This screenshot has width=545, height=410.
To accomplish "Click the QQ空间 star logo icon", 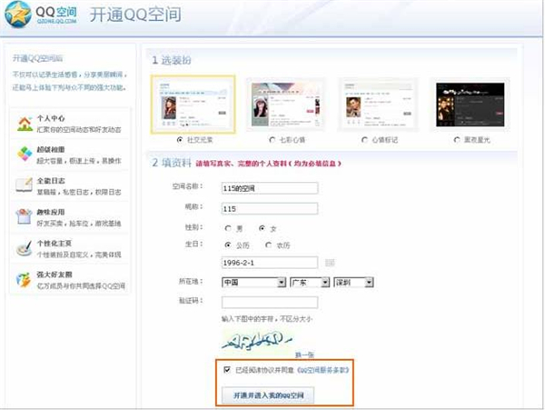I will (17, 15).
